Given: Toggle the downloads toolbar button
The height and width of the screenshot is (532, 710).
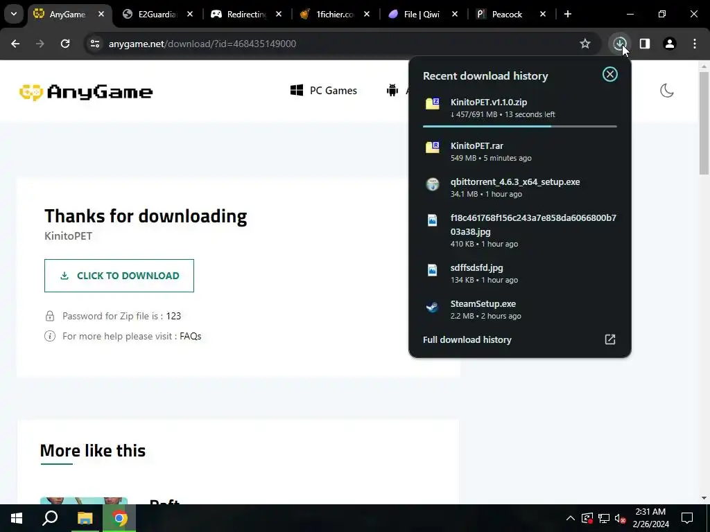Looking at the screenshot, I should pos(620,44).
